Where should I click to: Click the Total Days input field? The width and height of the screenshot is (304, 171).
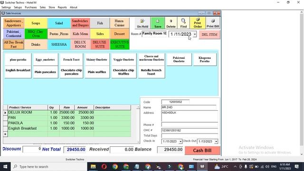190,136
